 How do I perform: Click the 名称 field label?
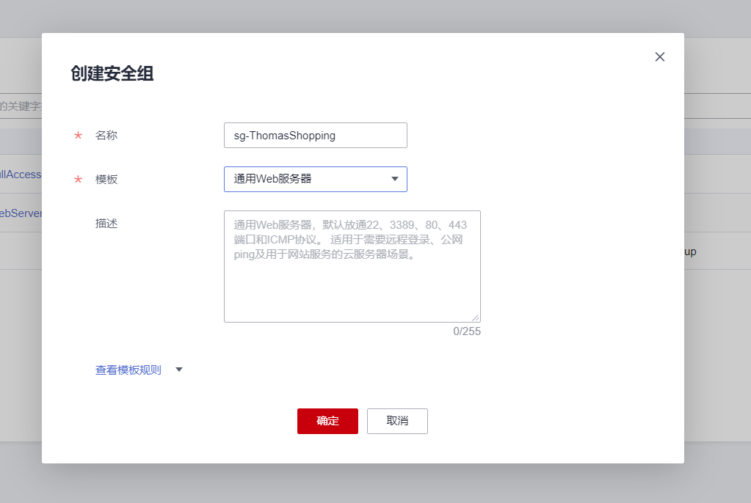click(106, 136)
